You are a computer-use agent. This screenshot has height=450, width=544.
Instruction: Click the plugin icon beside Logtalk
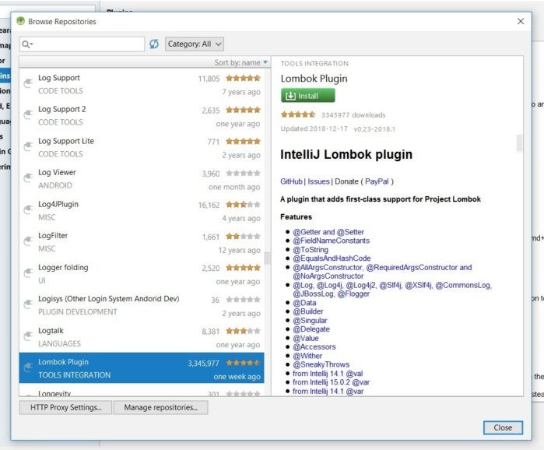(x=28, y=336)
